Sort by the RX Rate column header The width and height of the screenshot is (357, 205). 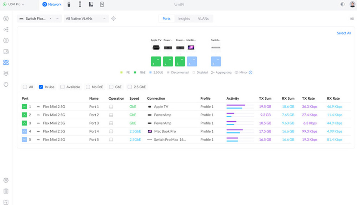pyautogui.click(x=333, y=99)
